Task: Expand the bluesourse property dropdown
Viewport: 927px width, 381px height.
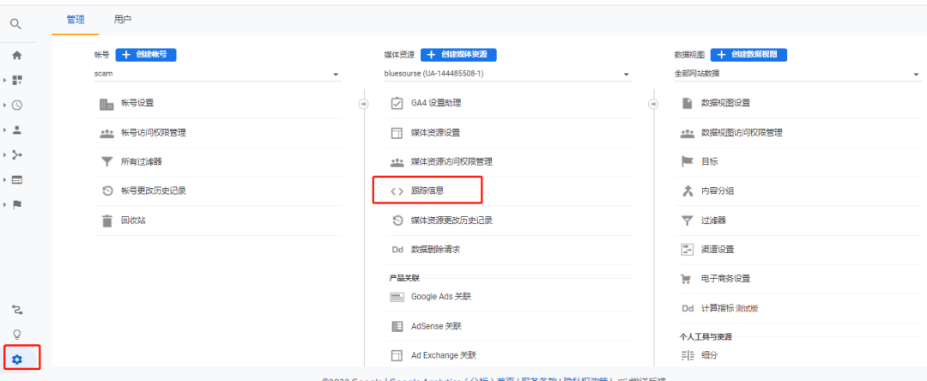Action: 506,74
